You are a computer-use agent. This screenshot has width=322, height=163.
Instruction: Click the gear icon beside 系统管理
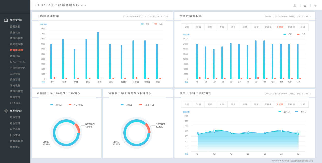(x=6, y=111)
